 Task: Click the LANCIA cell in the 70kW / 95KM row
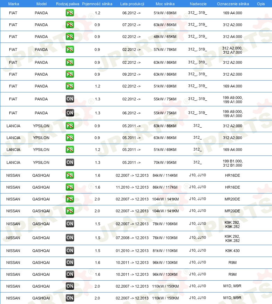coord(13,162)
